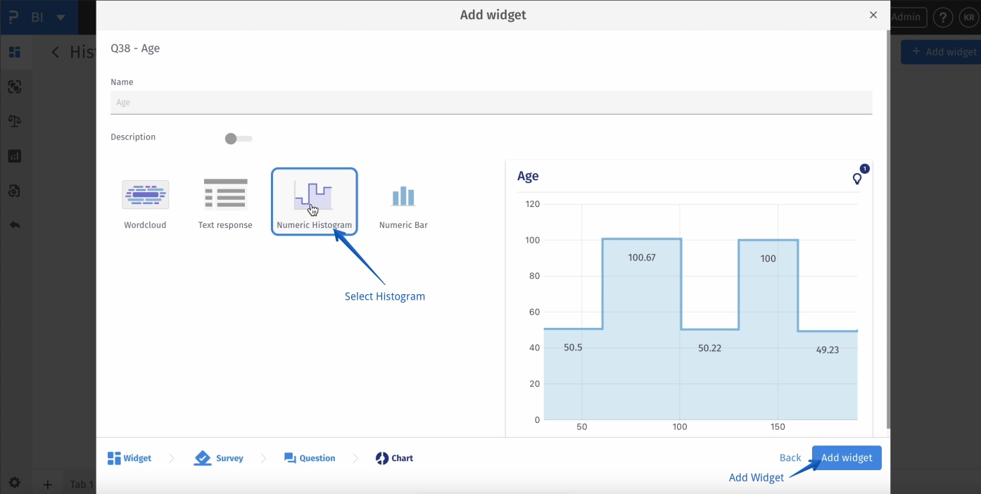Image resolution: width=981 pixels, height=494 pixels.
Task: Click the balance scale sidebar icon
Action: tap(15, 121)
